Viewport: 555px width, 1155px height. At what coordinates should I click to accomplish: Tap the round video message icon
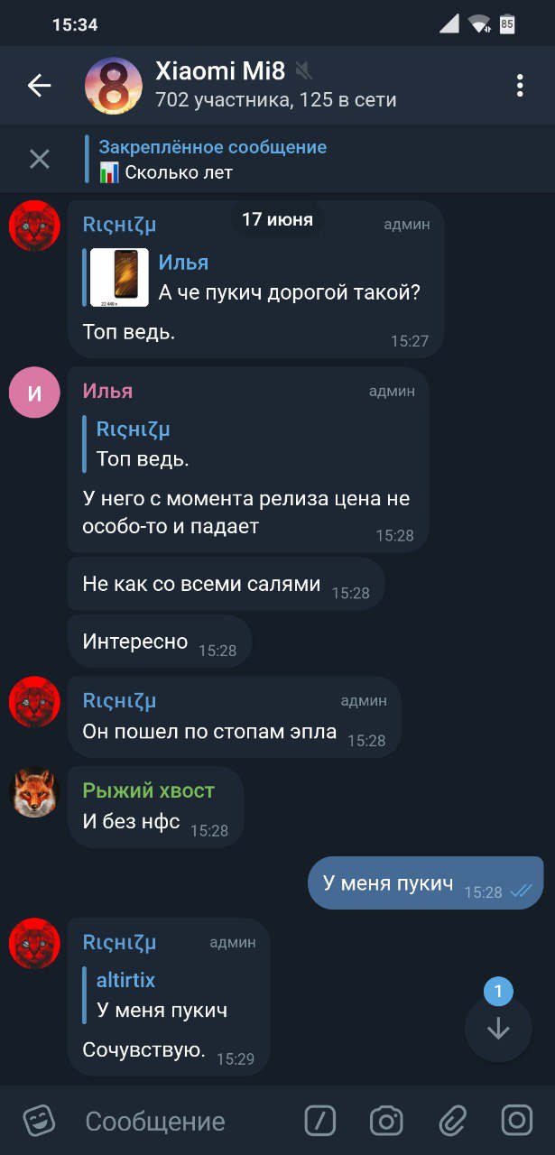click(x=517, y=1121)
